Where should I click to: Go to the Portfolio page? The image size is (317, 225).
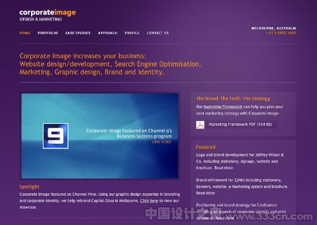click(x=48, y=33)
